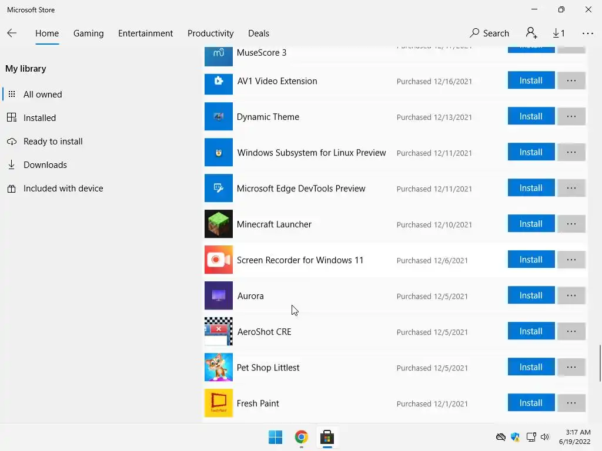Open more options for Aurora
This screenshot has width=602, height=451.
coord(571,295)
